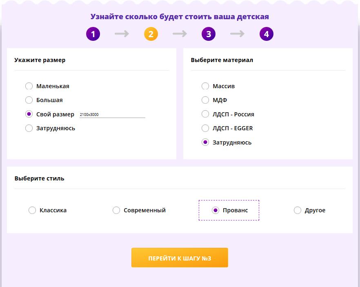Screen dimensions: 360x287
Task: Pick the Прованс style radio button
Action: 216,210
